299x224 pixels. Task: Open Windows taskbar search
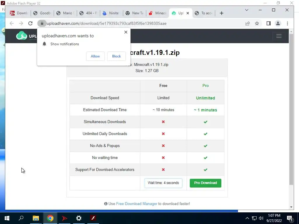click(21, 218)
